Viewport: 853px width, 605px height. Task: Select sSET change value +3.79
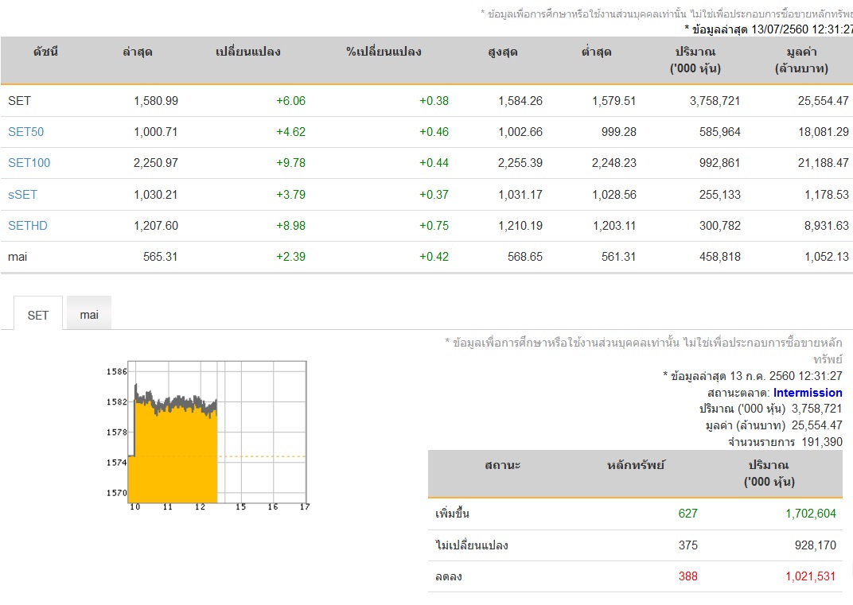coord(290,194)
